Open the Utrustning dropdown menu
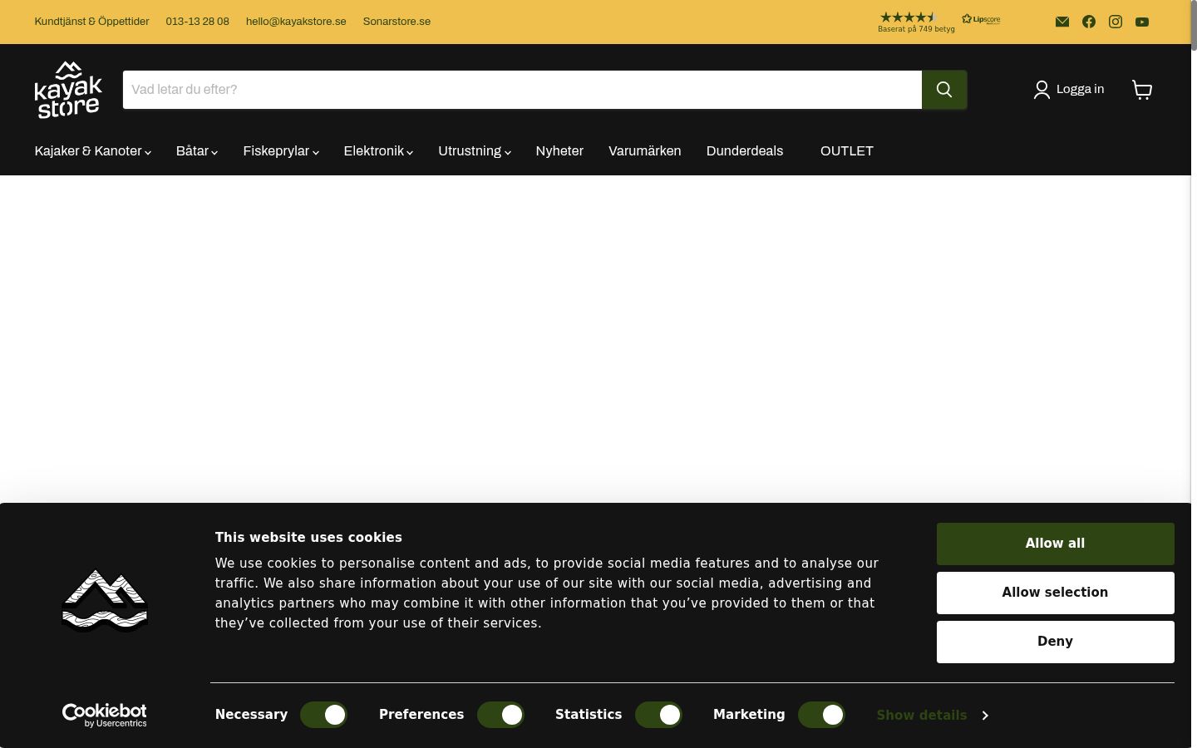Viewport: 1197px width, 748px height. [475, 151]
